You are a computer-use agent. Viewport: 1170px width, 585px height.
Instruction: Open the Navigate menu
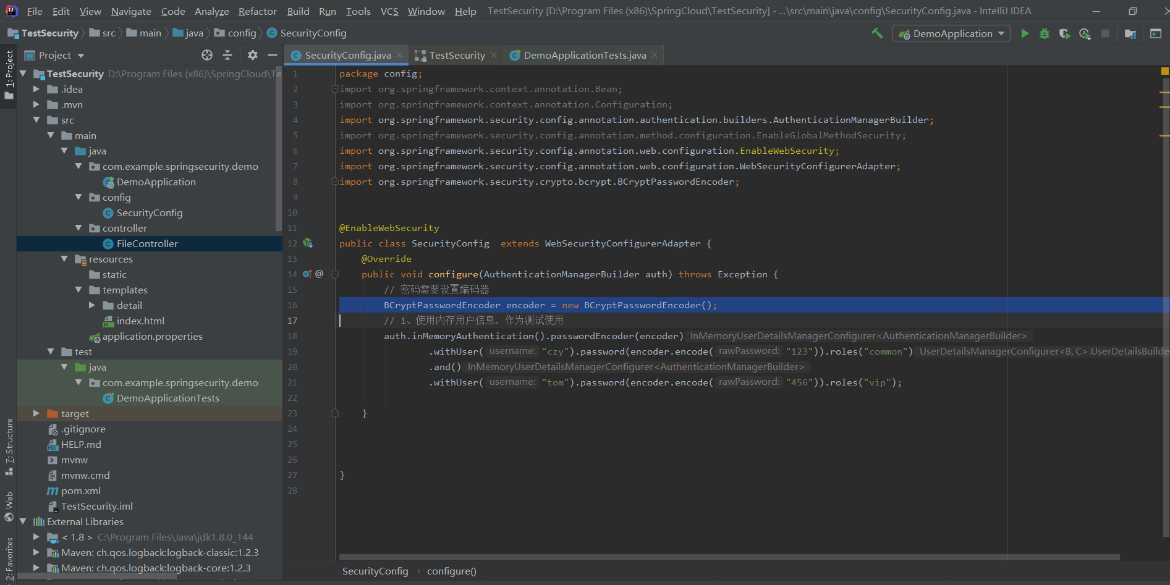click(131, 11)
